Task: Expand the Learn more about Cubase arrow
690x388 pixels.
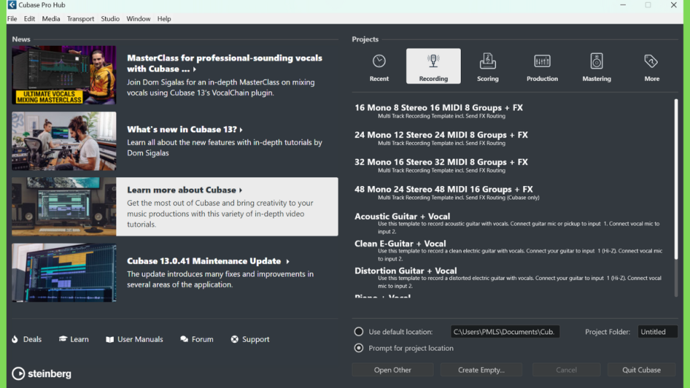Action: click(241, 191)
